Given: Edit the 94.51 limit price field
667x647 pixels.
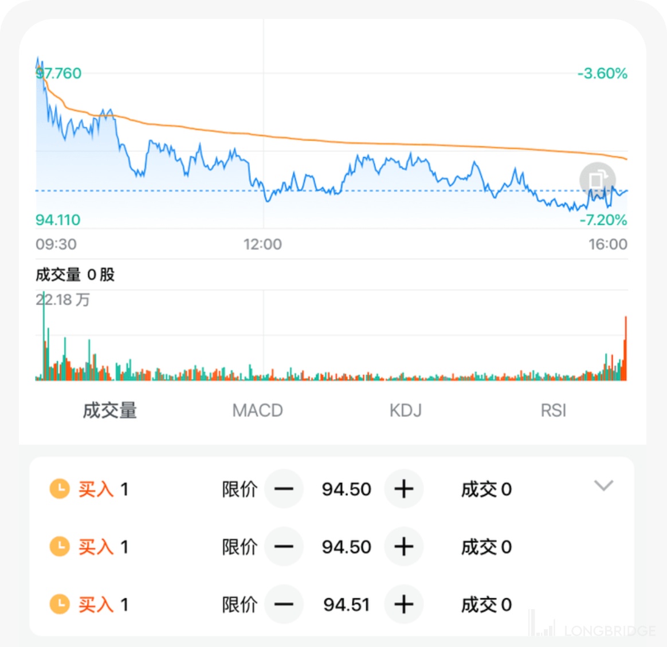Looking at the screenshot, I should click(346, 605).
